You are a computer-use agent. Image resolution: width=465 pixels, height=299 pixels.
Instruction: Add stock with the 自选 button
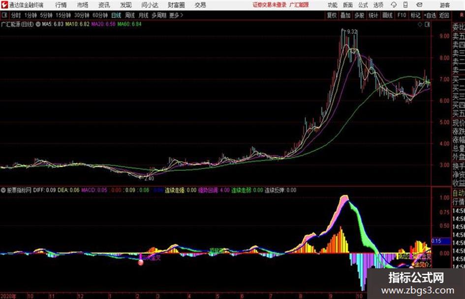coord(430,15)
